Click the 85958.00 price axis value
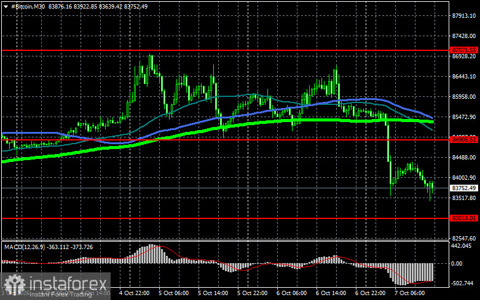The height and width of the screenshot is (300, 480). [x=464, y=96]
